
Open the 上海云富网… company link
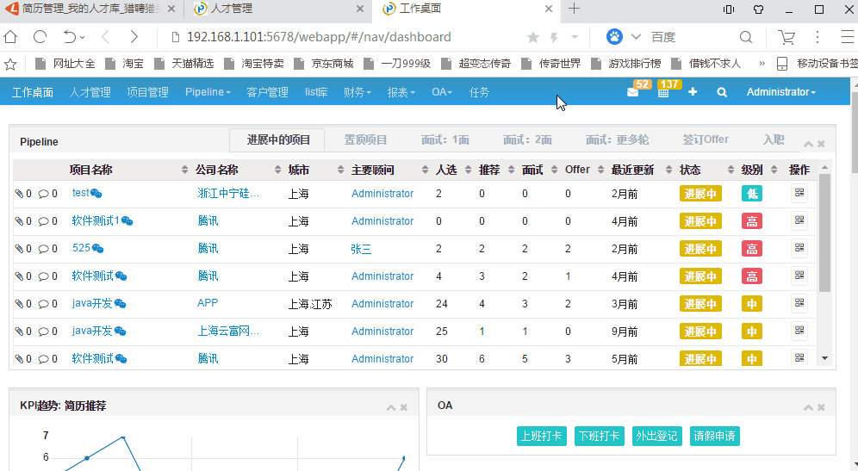click(x=228, y=331)
